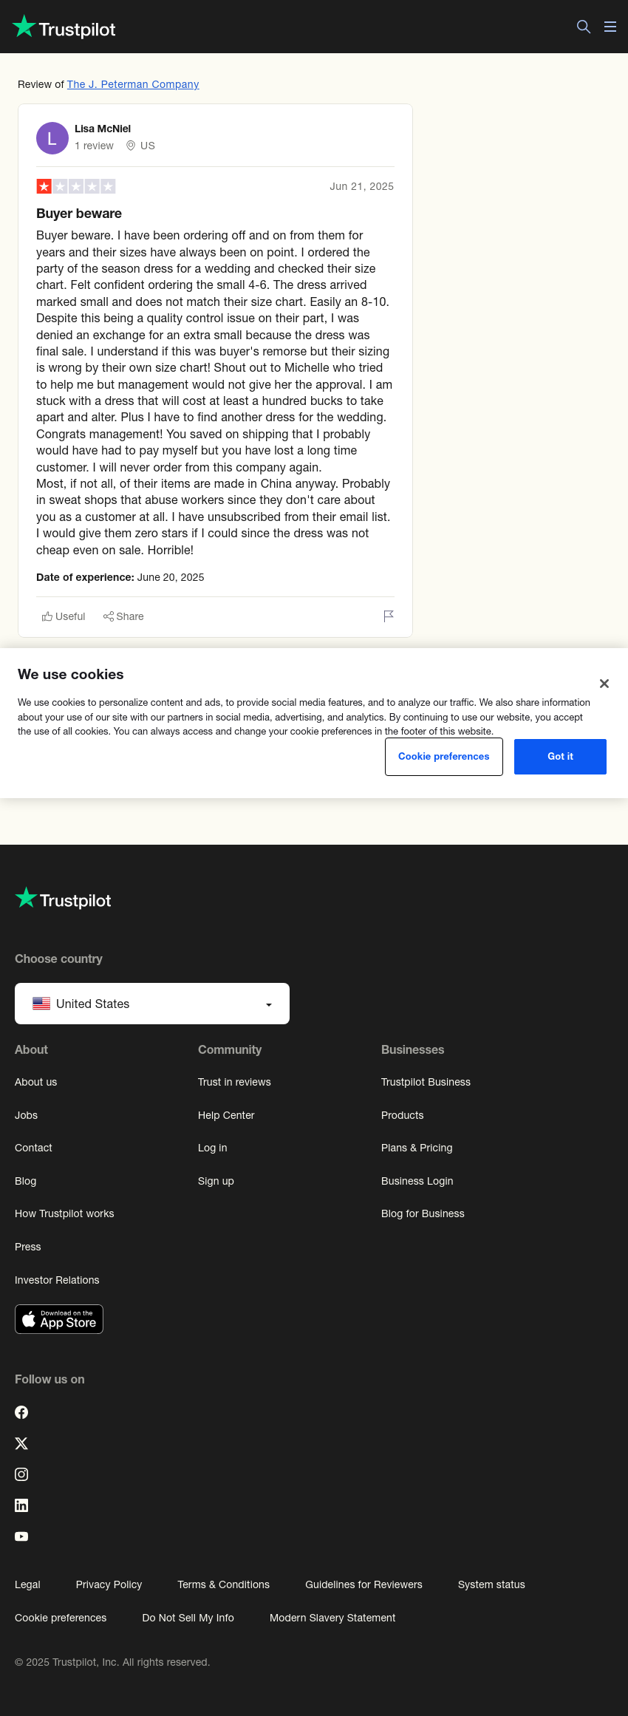Click Download on the App Store badge
Screen dimensions: 628x1716
tap(59, 1319)
